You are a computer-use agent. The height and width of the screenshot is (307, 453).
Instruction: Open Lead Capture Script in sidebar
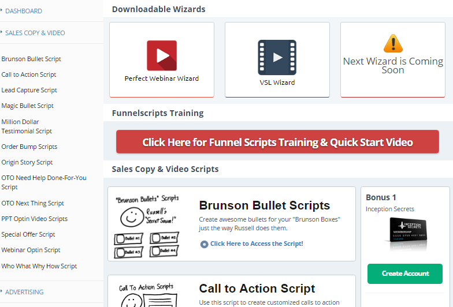pyautogui.click(x=29, y=90)
